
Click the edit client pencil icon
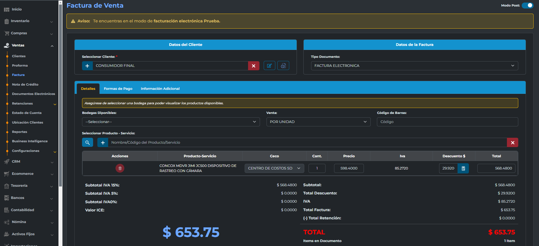(269, 66)
